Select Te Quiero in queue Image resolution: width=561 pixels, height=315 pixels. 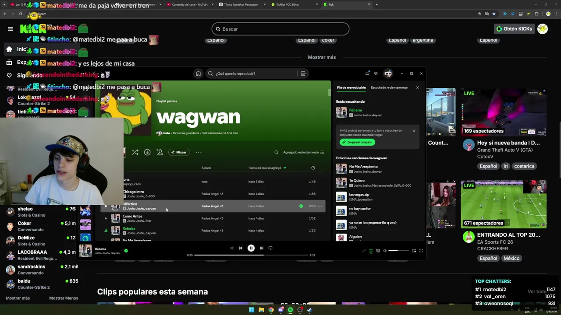[x=377, y=183]
